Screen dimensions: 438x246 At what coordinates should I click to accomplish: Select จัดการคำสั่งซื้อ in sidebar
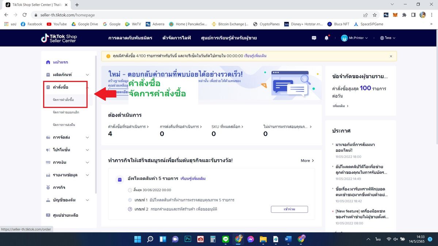(63, 100)
